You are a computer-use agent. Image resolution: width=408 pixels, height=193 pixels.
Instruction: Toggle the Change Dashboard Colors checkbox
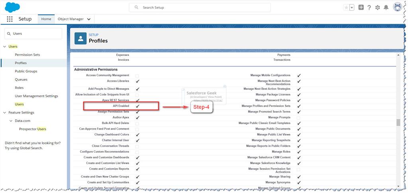137,135
